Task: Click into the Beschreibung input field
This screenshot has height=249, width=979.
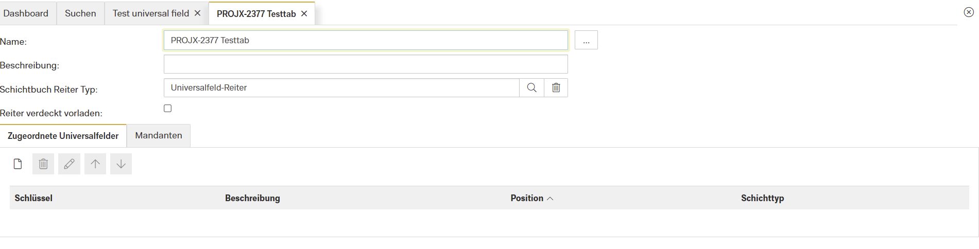Action: [x=366, y=64]
